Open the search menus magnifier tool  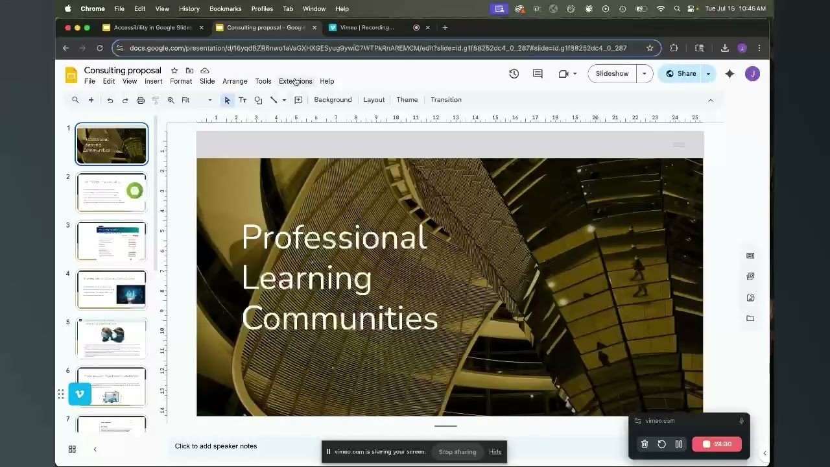[x=75, y=100]
